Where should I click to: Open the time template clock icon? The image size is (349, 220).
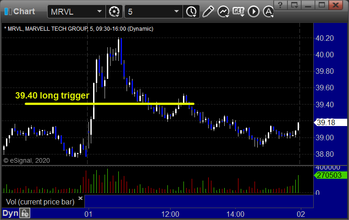[x=191, y=11]
